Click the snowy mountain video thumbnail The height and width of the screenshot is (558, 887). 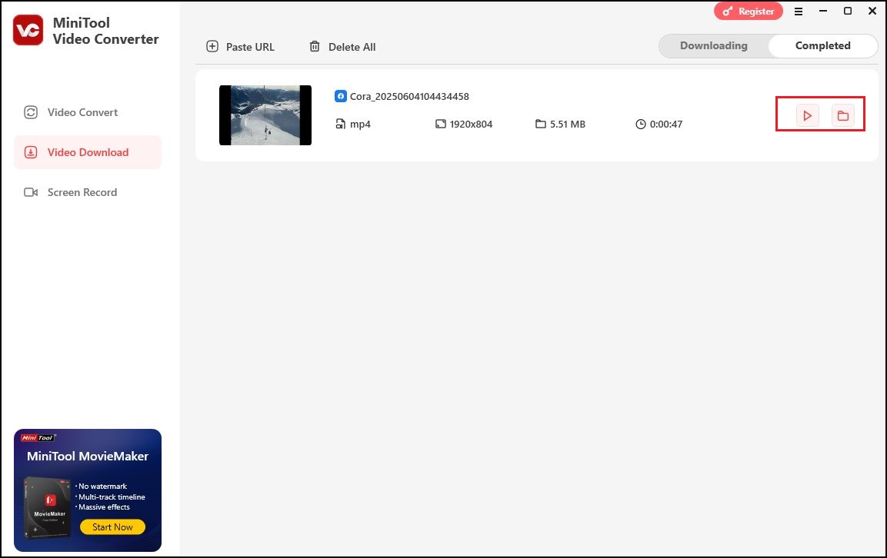pos(265,115)
